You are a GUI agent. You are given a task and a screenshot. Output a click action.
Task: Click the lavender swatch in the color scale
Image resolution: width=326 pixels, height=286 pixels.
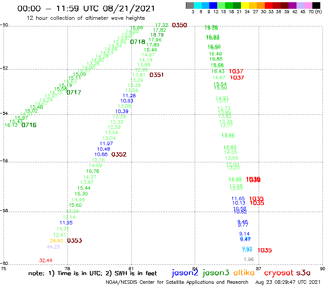pos(300,5)
